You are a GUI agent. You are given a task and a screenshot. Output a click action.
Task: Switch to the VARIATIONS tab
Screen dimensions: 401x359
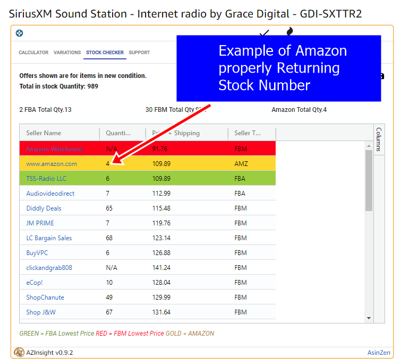[x=67, y=52]
